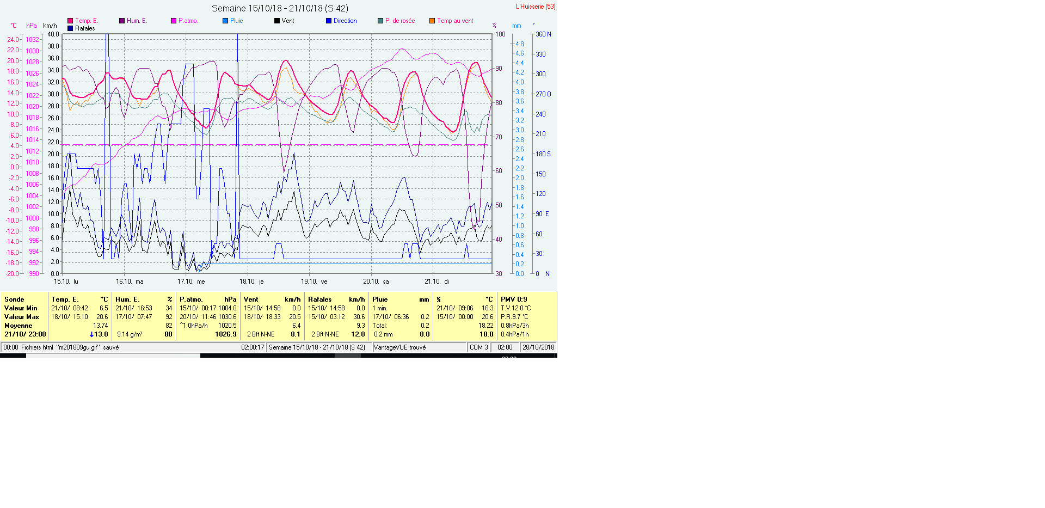1045x508 pixels.
Task: Click the '16.10. ma' day label
Action: coord(130,281)
